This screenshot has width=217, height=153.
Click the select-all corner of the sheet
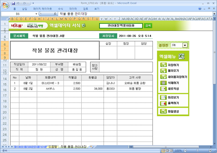pos(4,19)
